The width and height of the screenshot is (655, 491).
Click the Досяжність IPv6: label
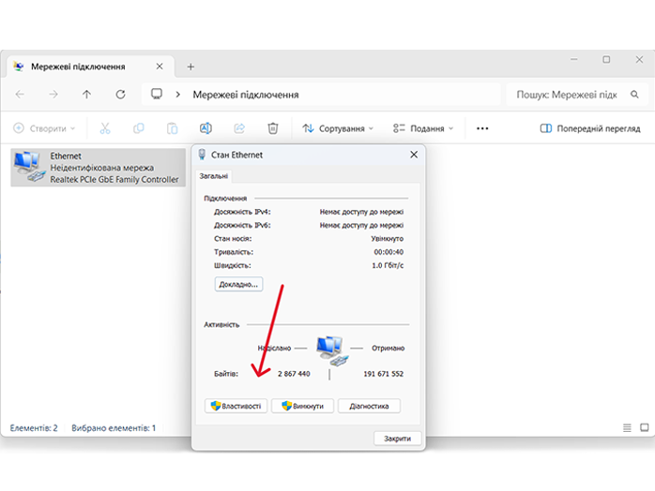[242, 225]
